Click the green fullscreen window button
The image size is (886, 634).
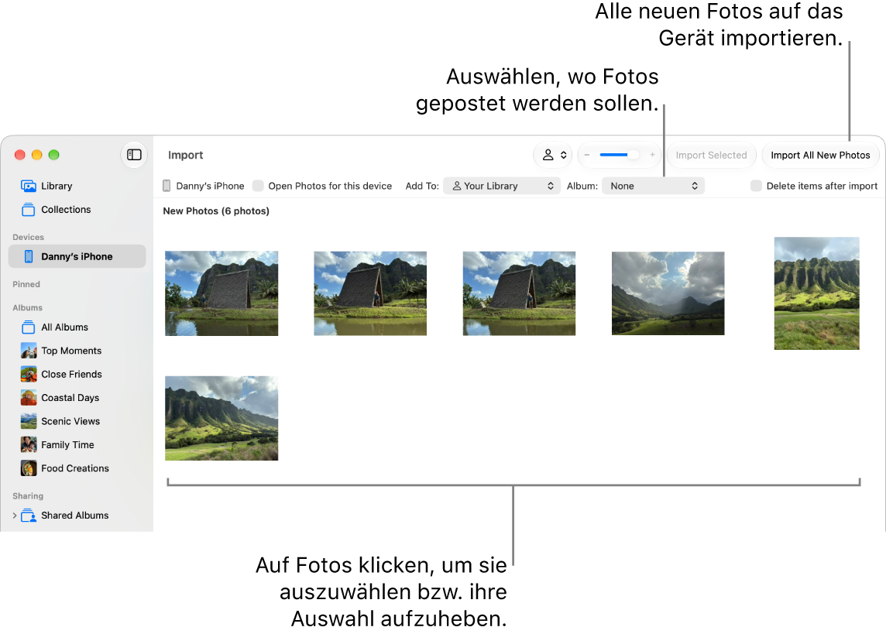[x=53, y=155]
